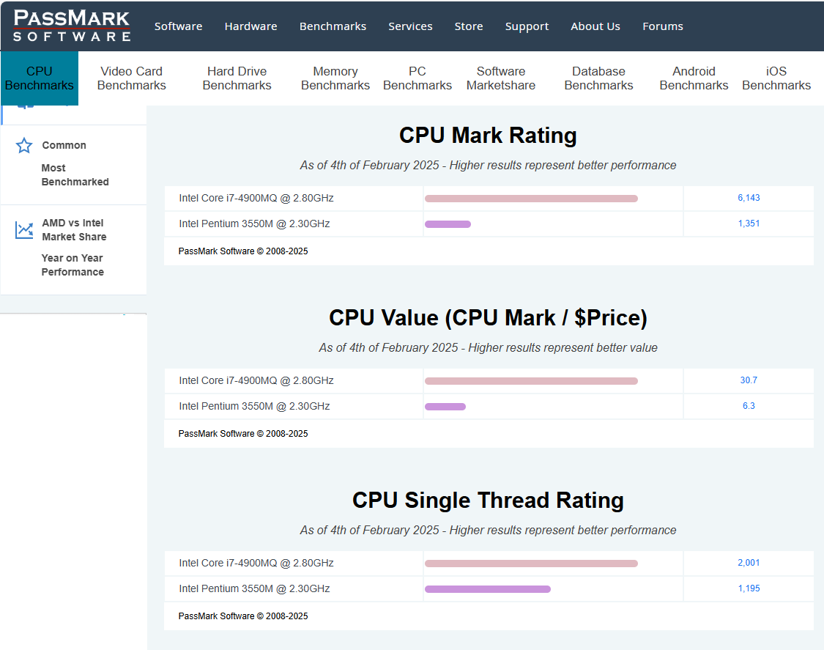Click the CPU Mark Rating heading
The image size is (824, 650).
[x=489, y=136]
